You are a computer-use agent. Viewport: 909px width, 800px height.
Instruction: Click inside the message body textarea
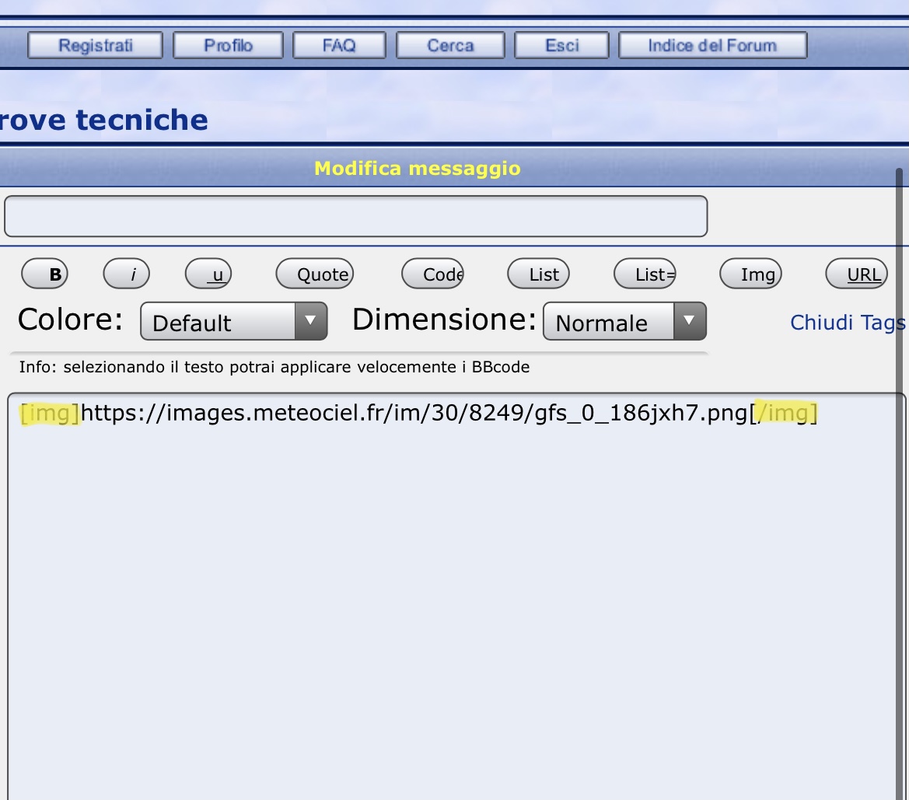456,596
